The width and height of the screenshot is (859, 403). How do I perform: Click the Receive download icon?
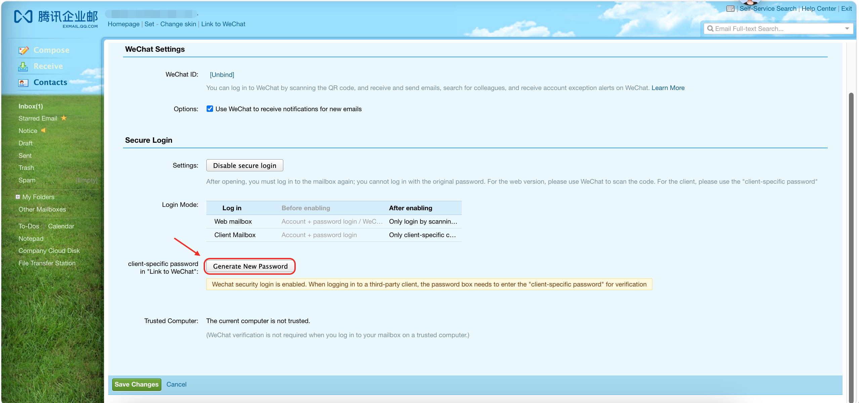point(23,66)
